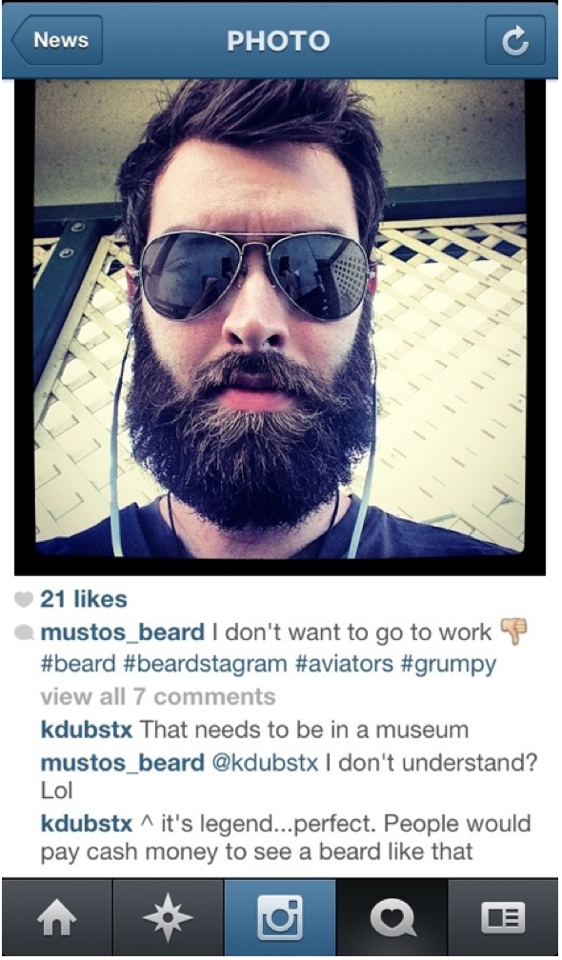The width and height of the screenshot is (562, 960).
Task: Open mustos_beard profile from caption
Action: (x=123, y=632)
